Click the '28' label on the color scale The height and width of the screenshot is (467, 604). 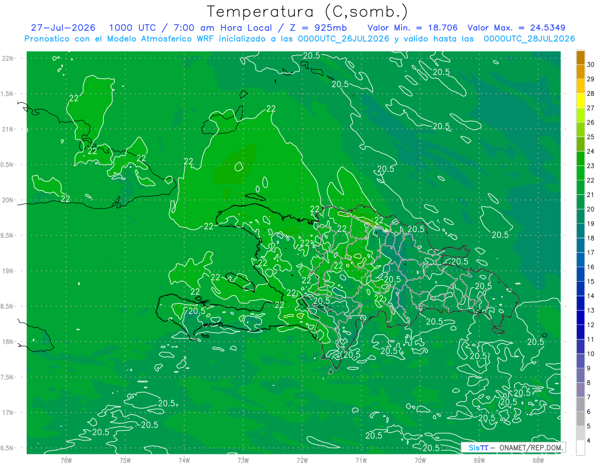click(x=591, y=93)
